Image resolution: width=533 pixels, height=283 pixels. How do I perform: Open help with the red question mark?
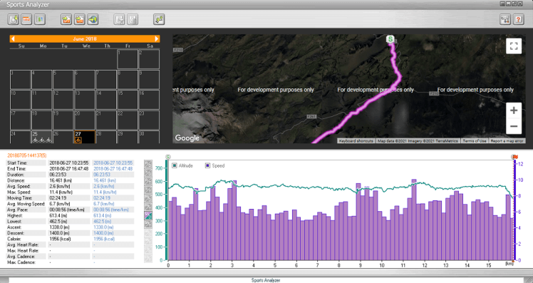tap(518, 19)
